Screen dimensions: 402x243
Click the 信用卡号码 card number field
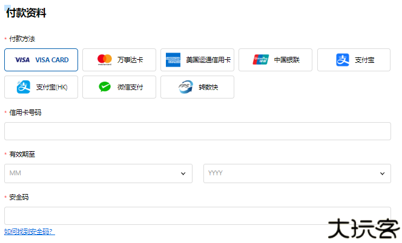pyautogui.click(x=197, y=131)
